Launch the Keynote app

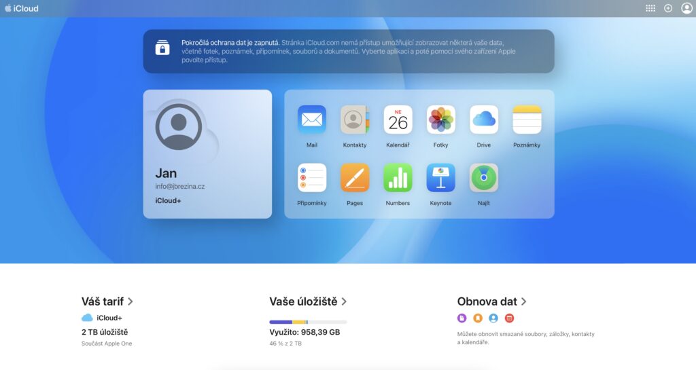[440, 178]
